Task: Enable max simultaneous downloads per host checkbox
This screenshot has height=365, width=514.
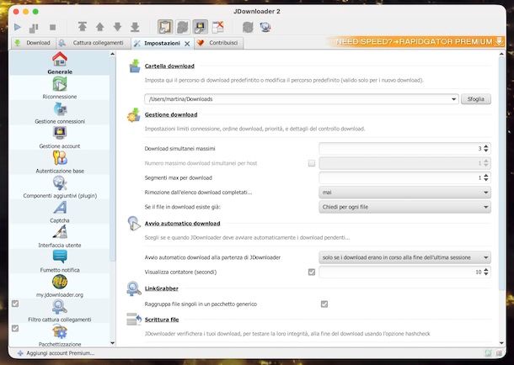Action: tap(312, 163)
